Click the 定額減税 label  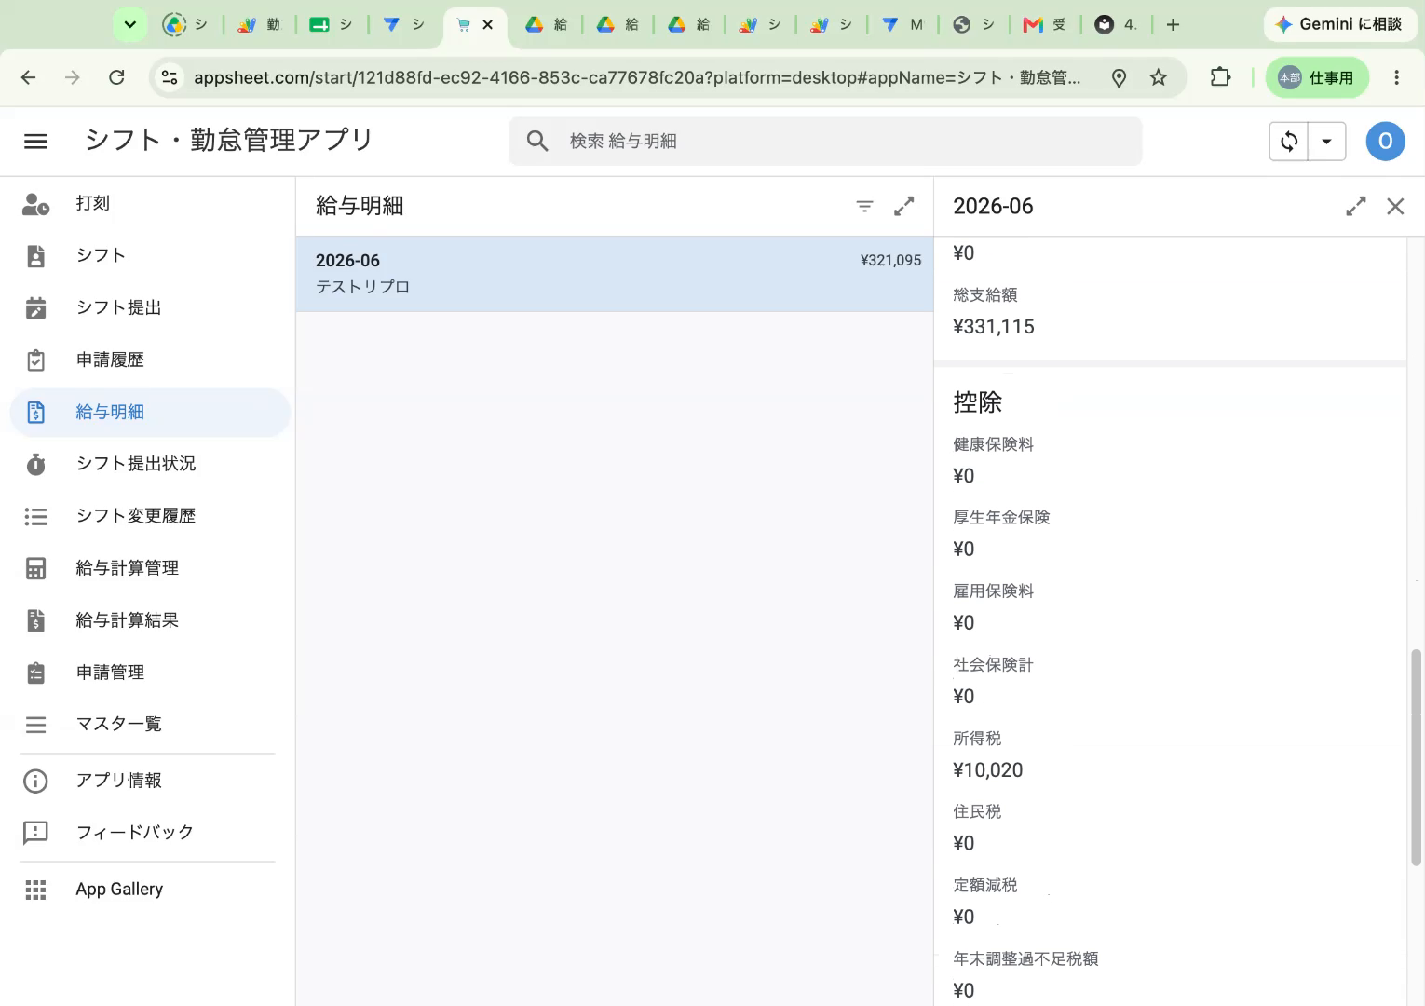point(985,886)
